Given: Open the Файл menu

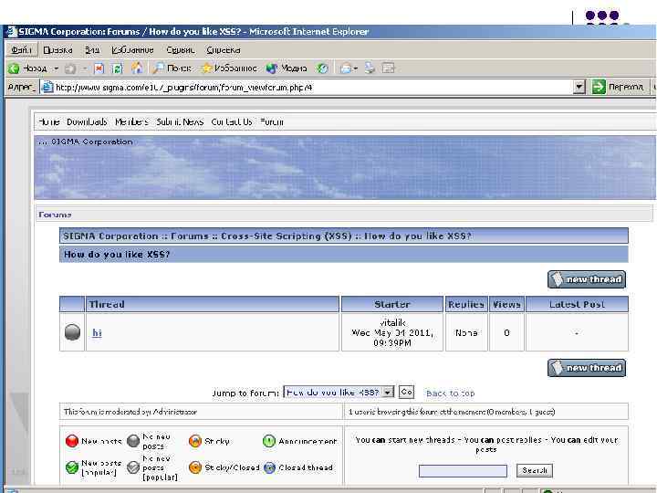Looking at the screenshot, I should point(21,50).
